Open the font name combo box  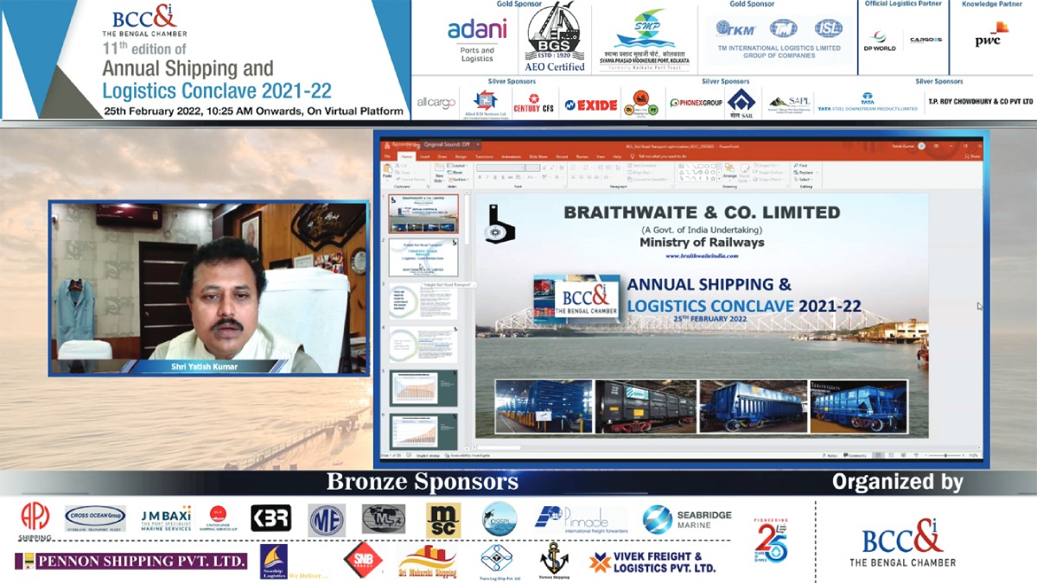point(500,168)
